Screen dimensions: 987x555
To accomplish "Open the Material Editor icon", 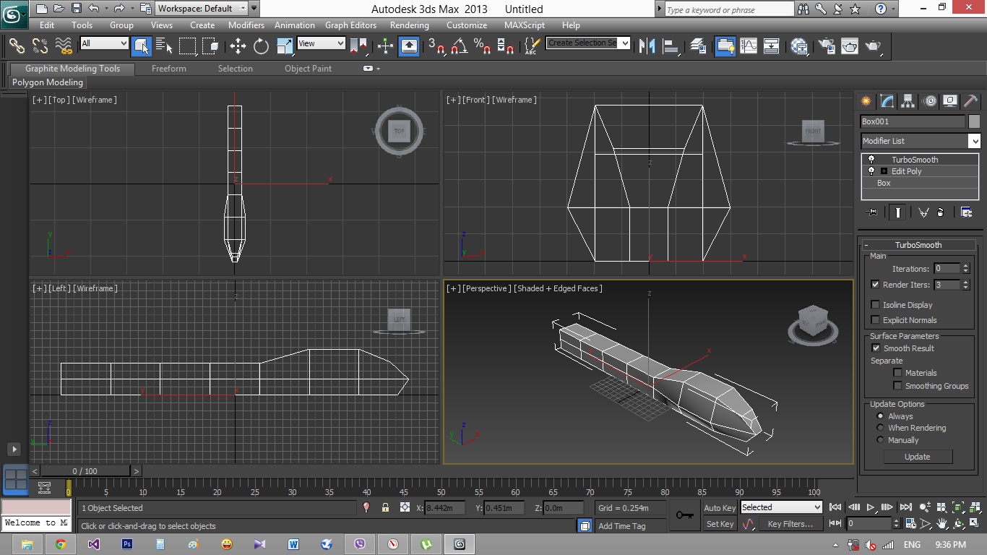I will (799, 46).
